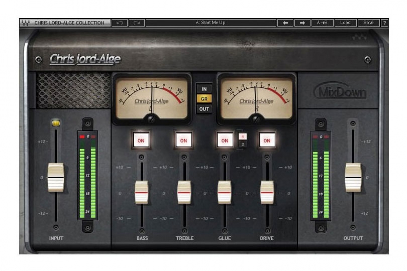
Task: Click the left VU meter calibration screw
Action: click(152, 119)
